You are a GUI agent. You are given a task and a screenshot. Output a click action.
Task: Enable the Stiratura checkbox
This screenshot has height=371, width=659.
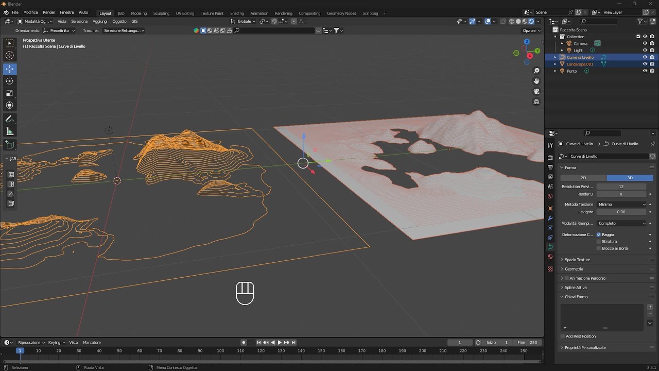pyautogui.click(x=598, y=241)
